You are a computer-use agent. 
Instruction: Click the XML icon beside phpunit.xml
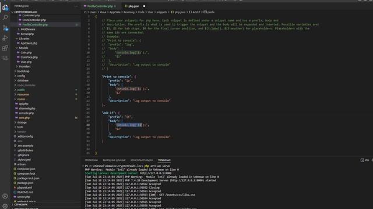[x=15, y=188]
